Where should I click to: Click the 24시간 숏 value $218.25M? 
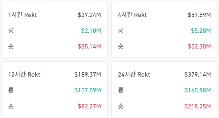[197, 106]
